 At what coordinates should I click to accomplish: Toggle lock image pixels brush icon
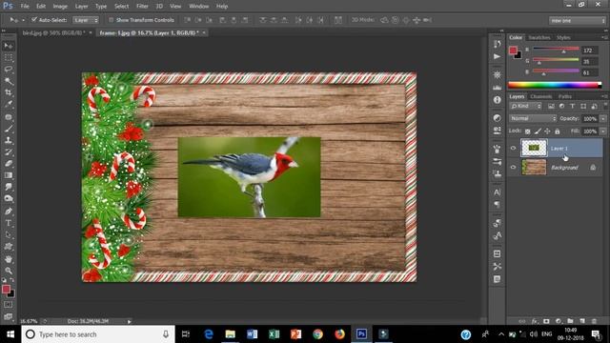538,131
